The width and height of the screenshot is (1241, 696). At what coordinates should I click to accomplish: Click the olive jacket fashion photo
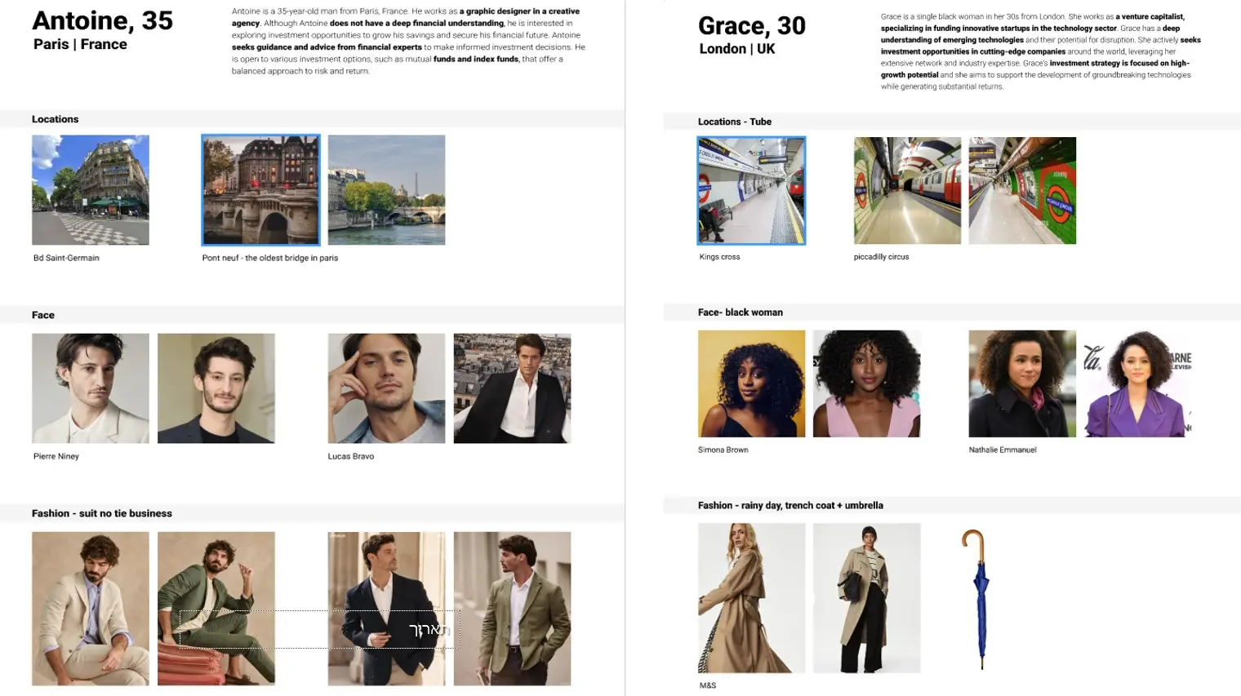(x=512, y=609)
